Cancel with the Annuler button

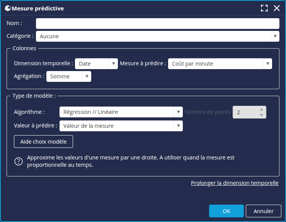[x=263, y=211]
